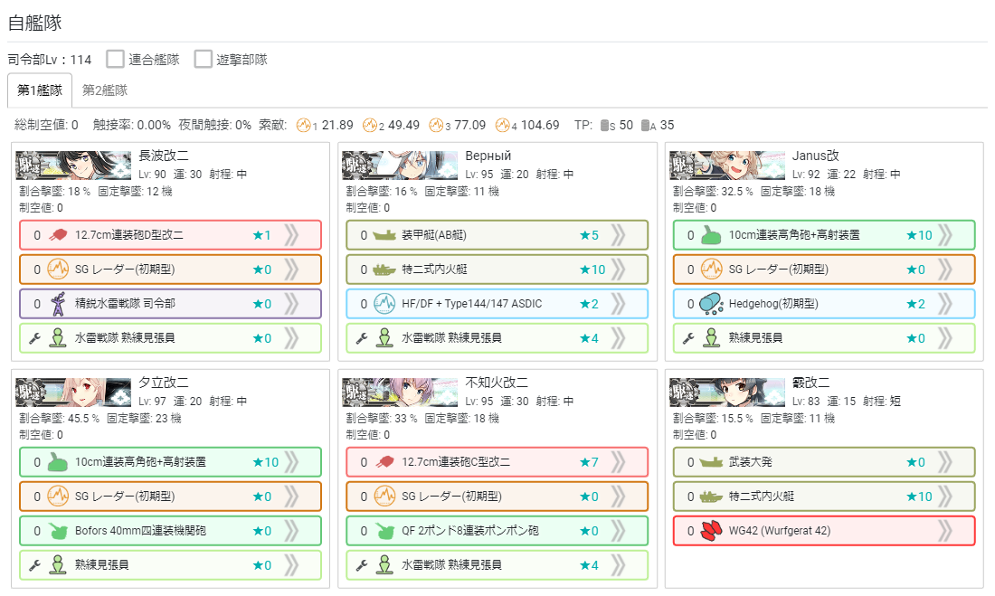Enable the 連合艦隊 checkbox
Image resolution: width=995 pixels, height=596 pixels.
(115, 59)
